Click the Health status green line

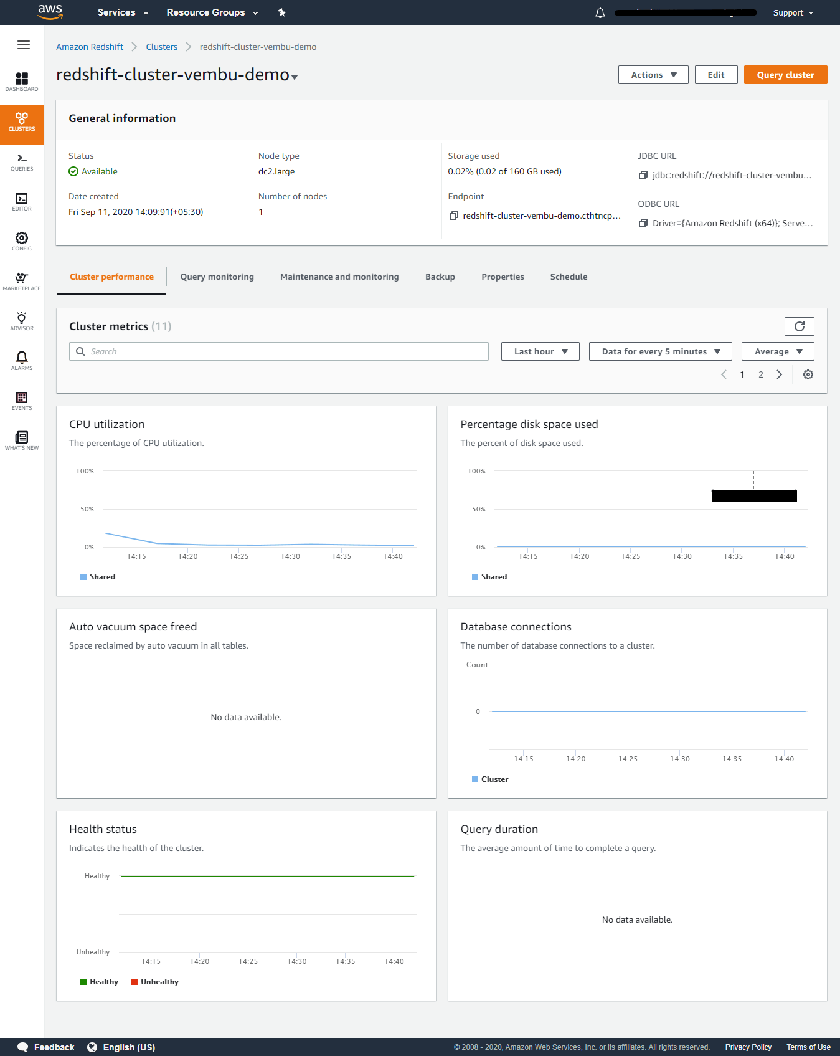tap(268, 876)
